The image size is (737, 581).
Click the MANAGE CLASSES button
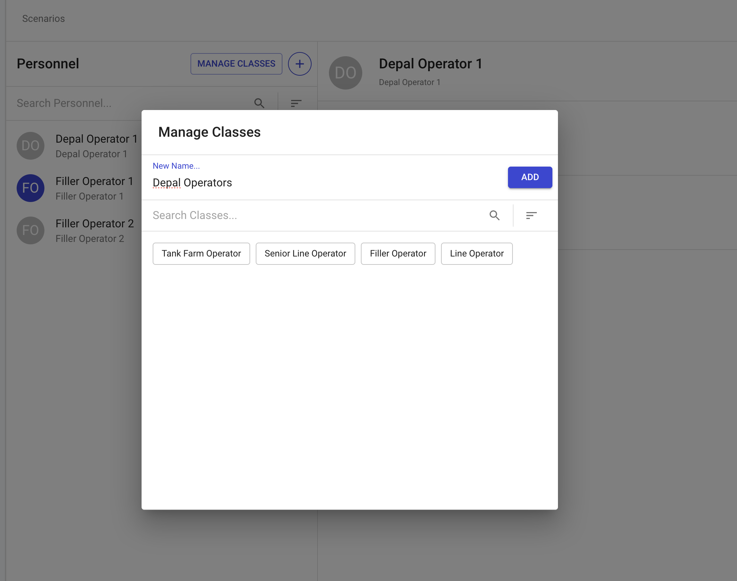click(236, 64)
